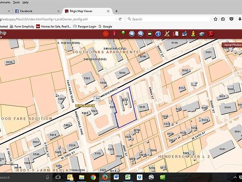The height and width of the screenshot is (182, 242).
Task: Switch to Firefox in the taskbar
Action: click(105, 177)
